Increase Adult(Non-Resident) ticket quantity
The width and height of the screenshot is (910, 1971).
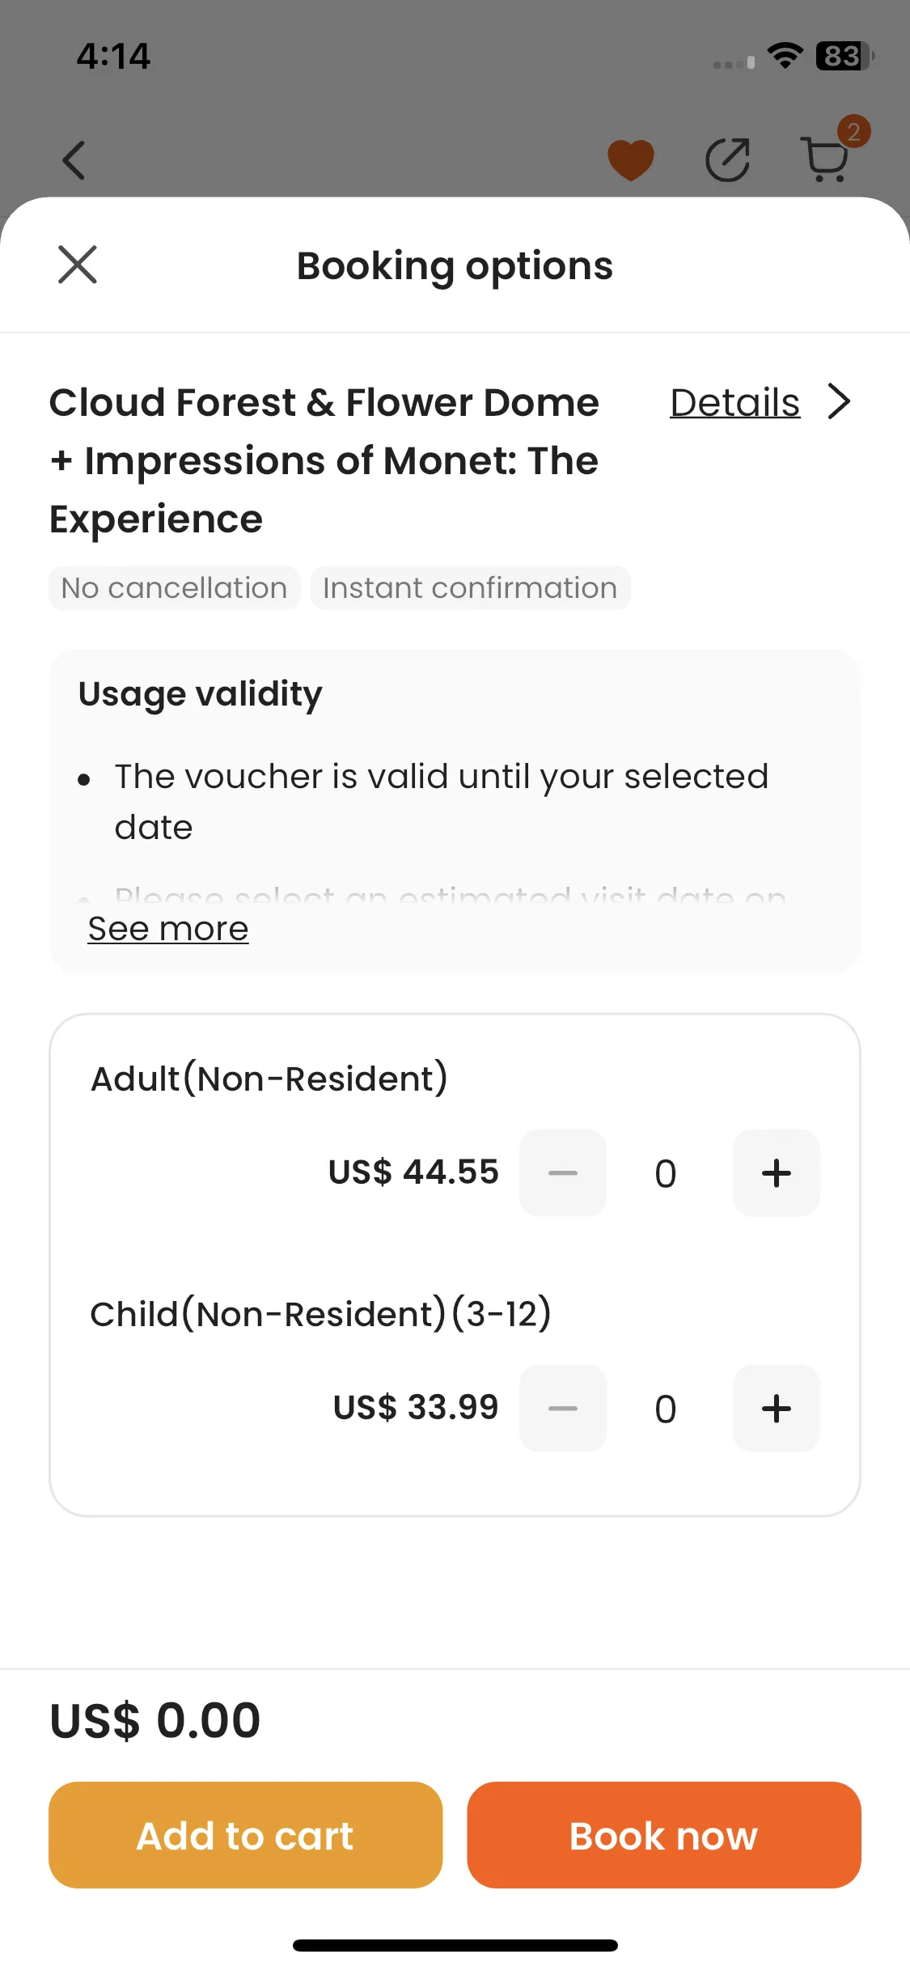click(777, 1172)
